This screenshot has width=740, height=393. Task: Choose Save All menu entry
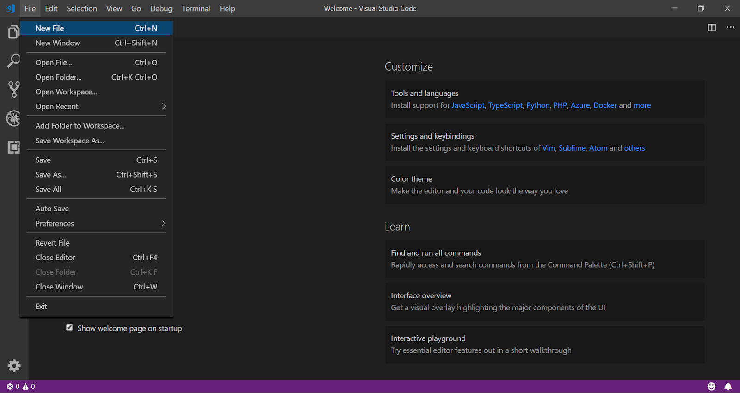[96, 189]
